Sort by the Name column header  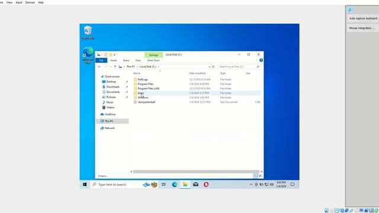click(137, 73)
